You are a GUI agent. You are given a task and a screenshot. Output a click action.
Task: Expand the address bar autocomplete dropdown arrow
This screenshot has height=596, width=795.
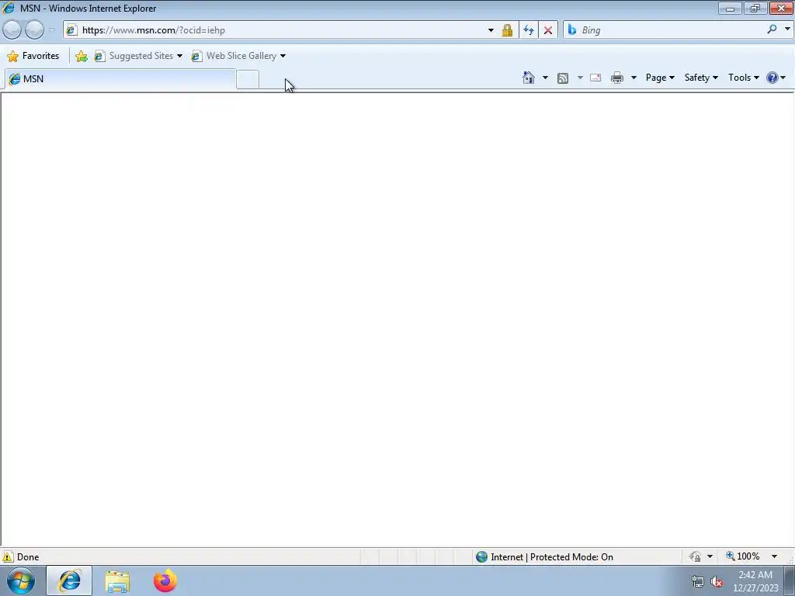[491, 30]
